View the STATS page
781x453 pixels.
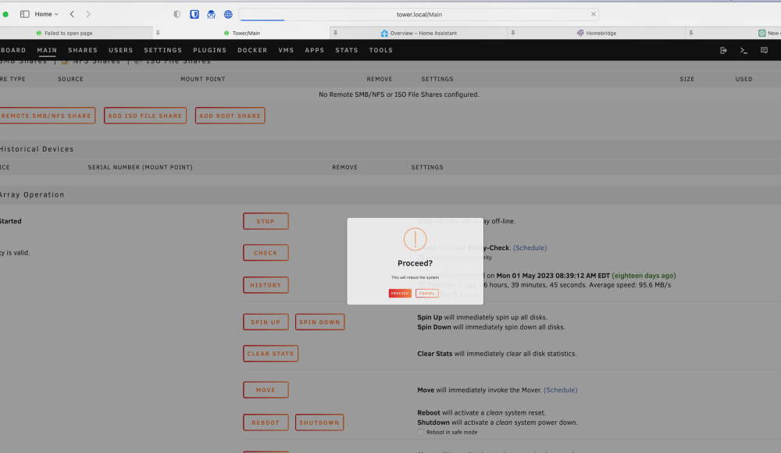tap(347, 50)
